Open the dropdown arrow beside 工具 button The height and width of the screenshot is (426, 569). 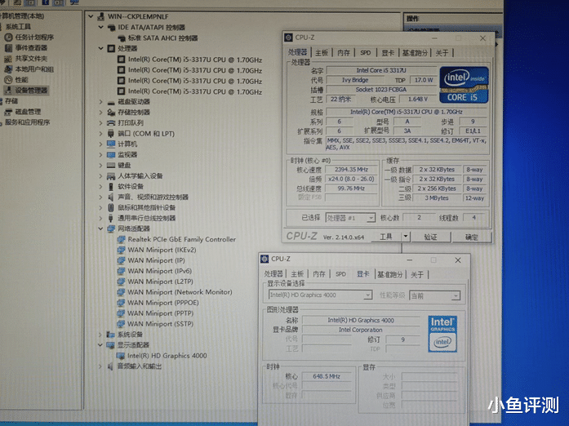(406, 237)
